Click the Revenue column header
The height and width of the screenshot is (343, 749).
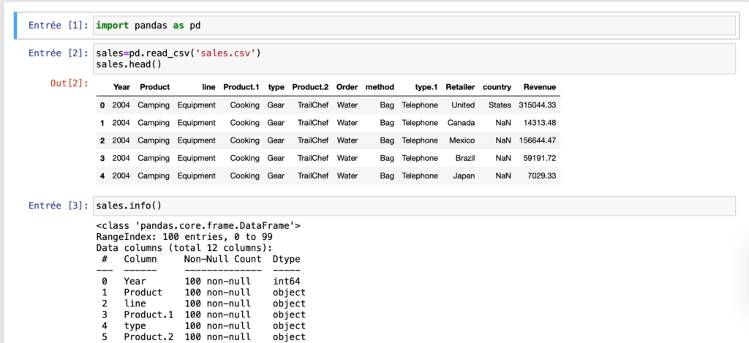coord(539,87)
